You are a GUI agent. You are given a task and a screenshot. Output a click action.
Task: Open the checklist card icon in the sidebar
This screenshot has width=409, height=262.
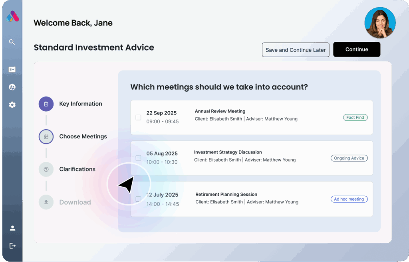(12, 69)
